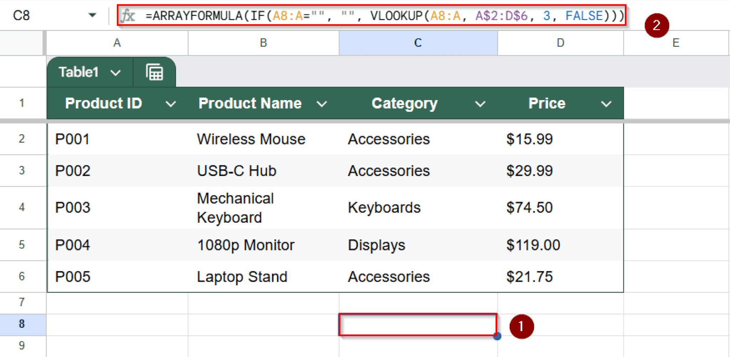Open the Price filter dropdown
The width and height of the screenshot is (730, 357).
pos(606,104)
